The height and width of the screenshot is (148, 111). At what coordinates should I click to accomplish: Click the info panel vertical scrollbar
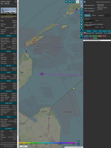[18, 74]
